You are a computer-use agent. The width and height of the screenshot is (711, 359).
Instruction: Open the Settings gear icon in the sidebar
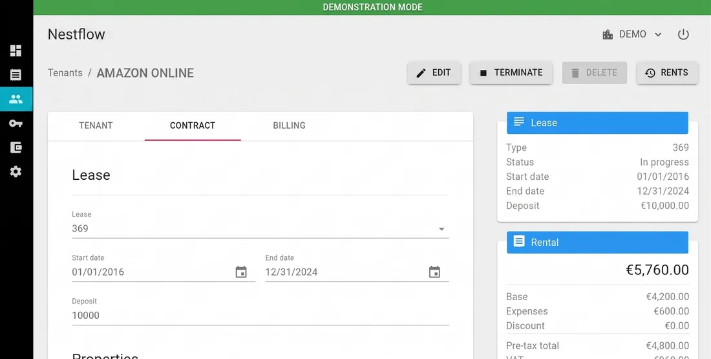tap(16, 171)
